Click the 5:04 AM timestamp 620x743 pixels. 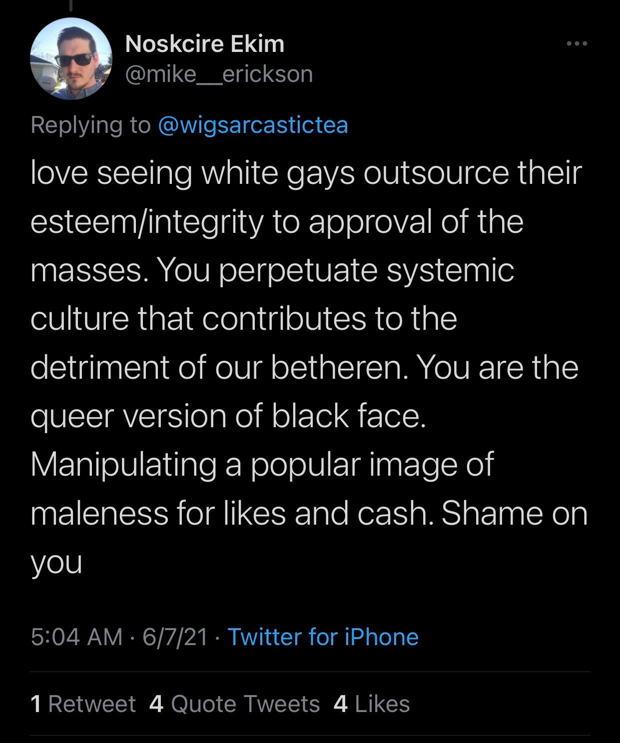pos(76,637)
